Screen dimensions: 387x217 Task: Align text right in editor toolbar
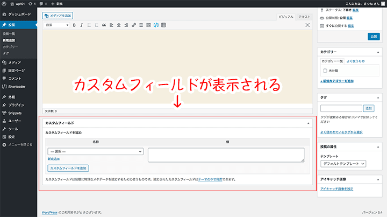(x=126, y=25)
